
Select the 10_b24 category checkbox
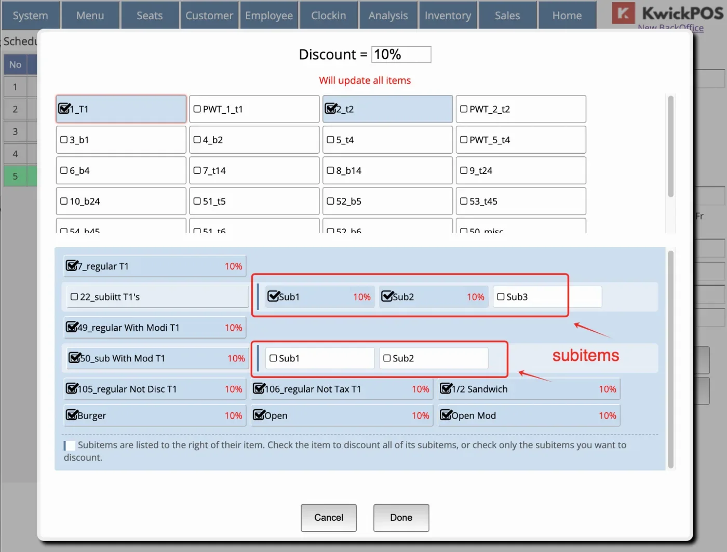click(x=64, y=201)
